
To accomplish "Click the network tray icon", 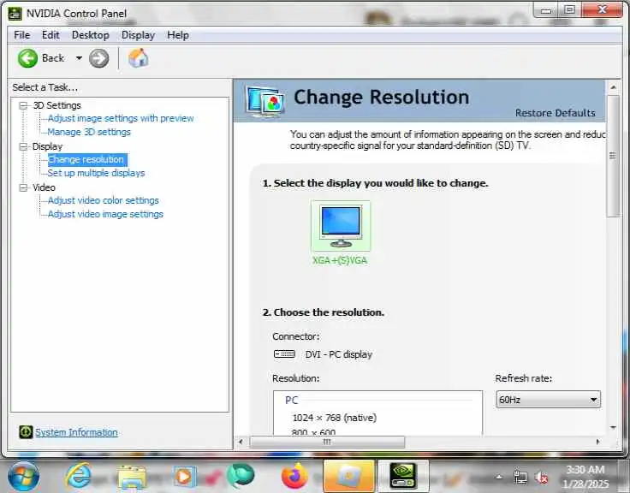I will point(520,478).
